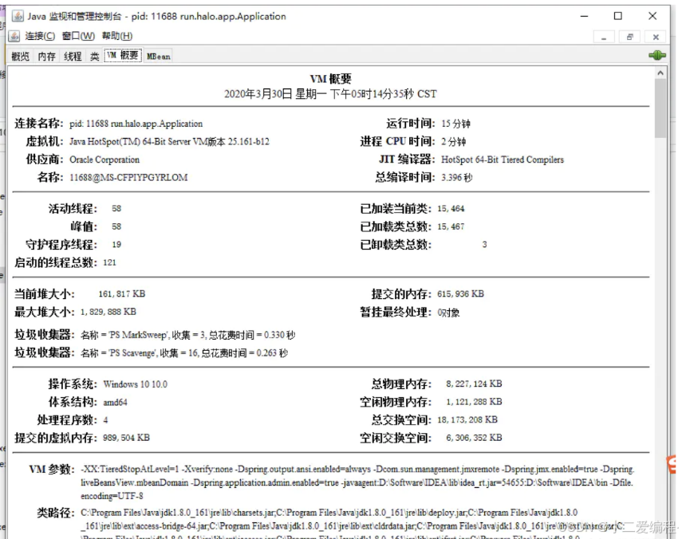Click the Oracle Corporation vendor value
The width and height of the screenshot is (682, 539).
104,159
